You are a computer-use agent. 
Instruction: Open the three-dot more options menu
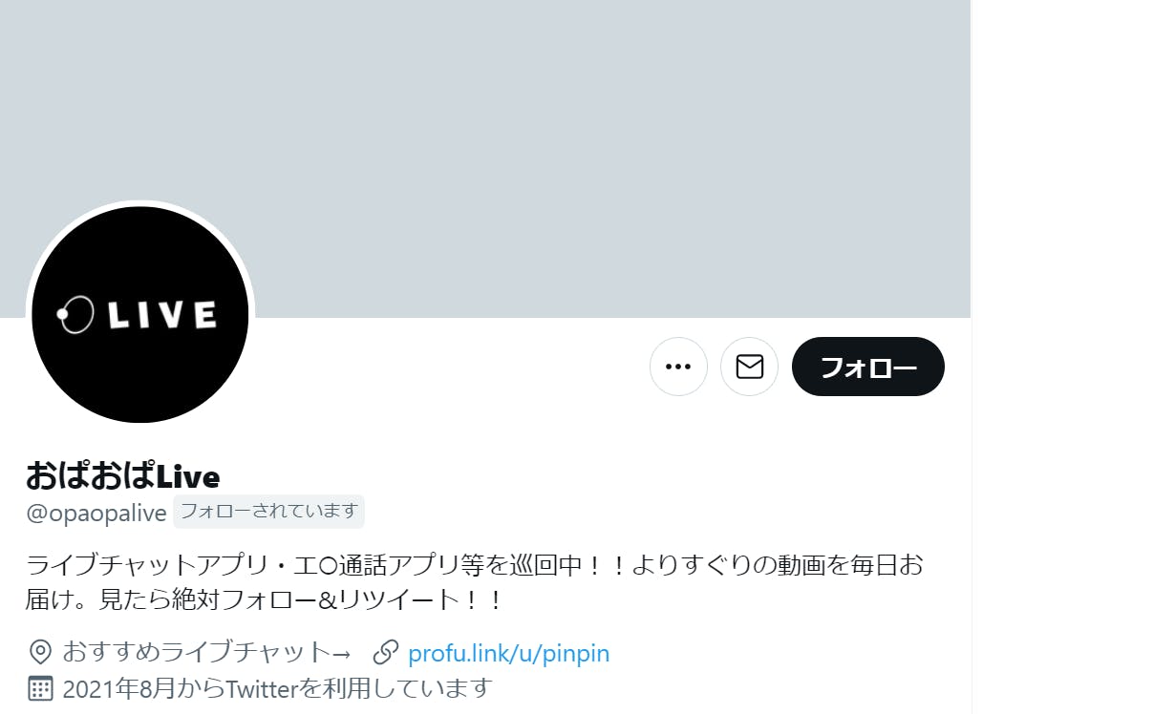pos(678,367)
